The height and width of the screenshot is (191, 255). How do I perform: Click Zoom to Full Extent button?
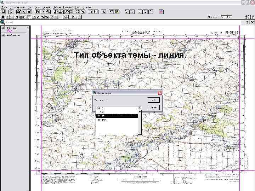click(x=56, y=12)
